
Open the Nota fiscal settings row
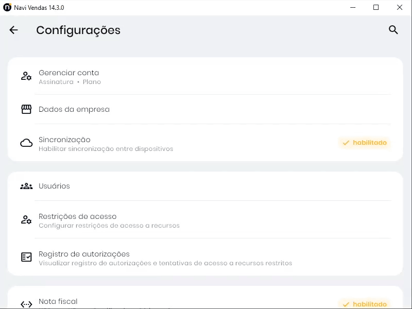click(58, 301)
